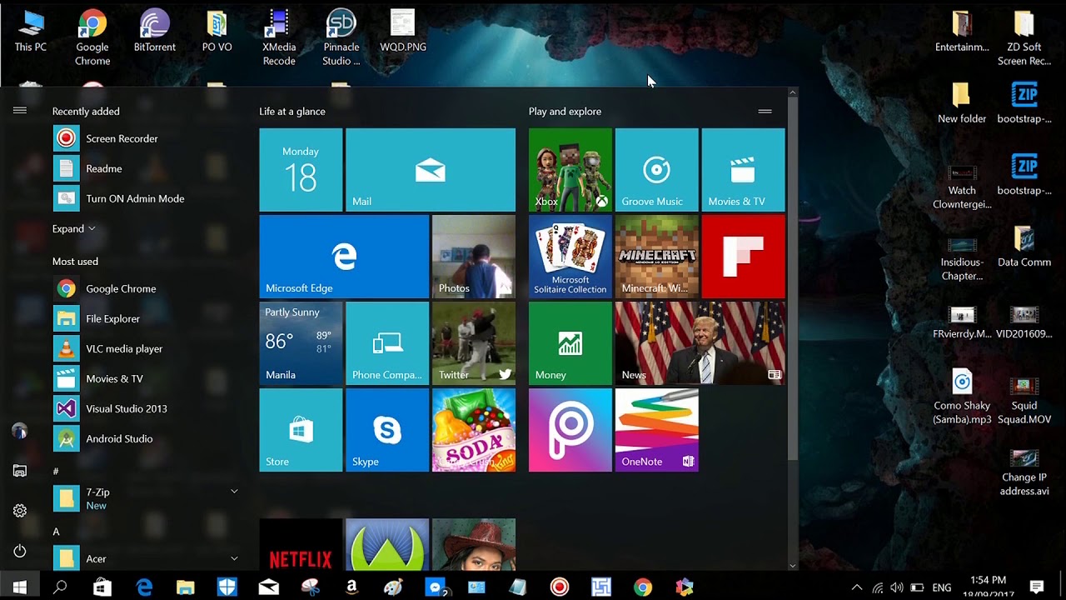Open the Wi-Fi network tray icon
1066x600 pixels.
click(x=877, y=587)
